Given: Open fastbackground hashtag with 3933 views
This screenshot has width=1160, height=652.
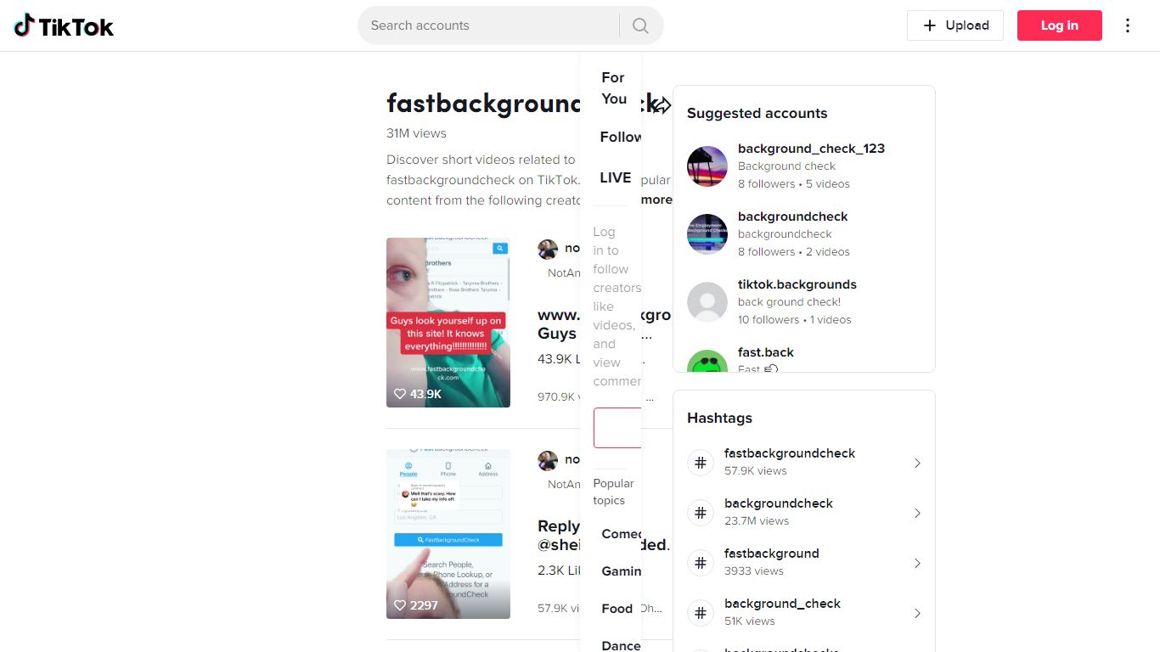Looking at the screenshot, I should click(x=771, y=554).
